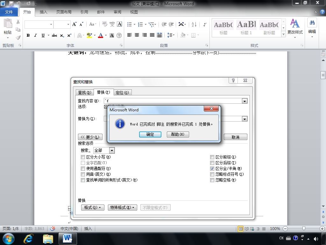Click the text highlight color icon
This screenshot has height=245, width=326.
click(x=89, y=35)
